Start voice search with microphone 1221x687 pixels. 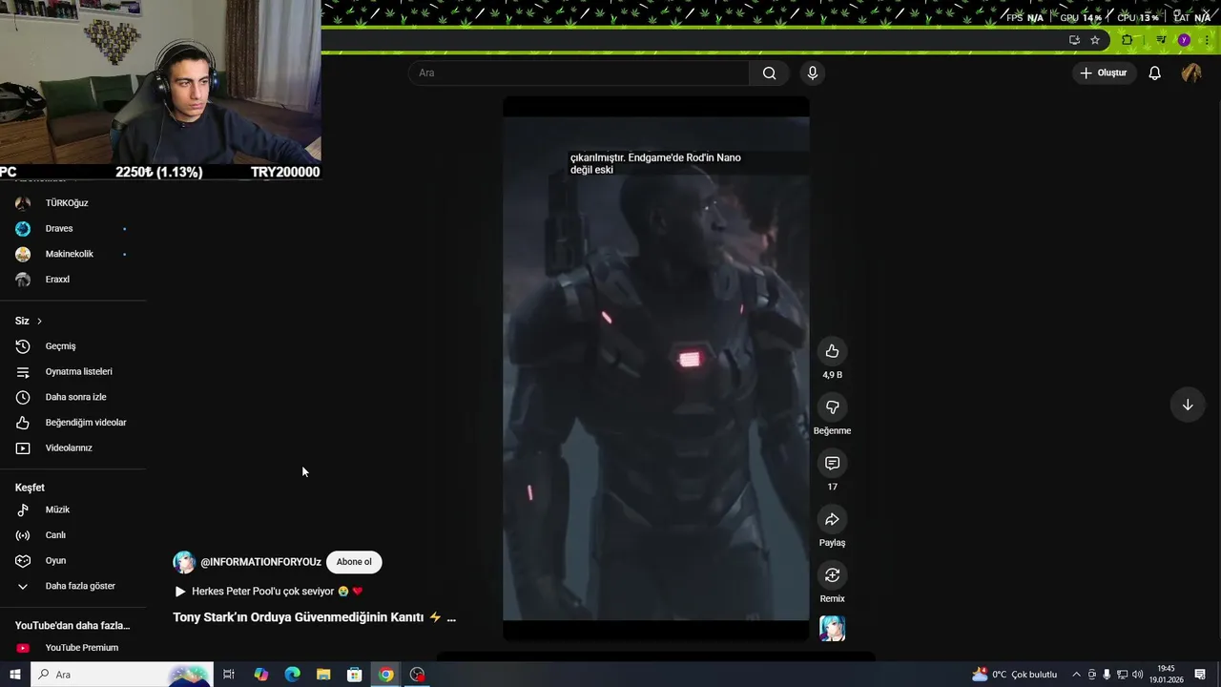click(813, 73)
